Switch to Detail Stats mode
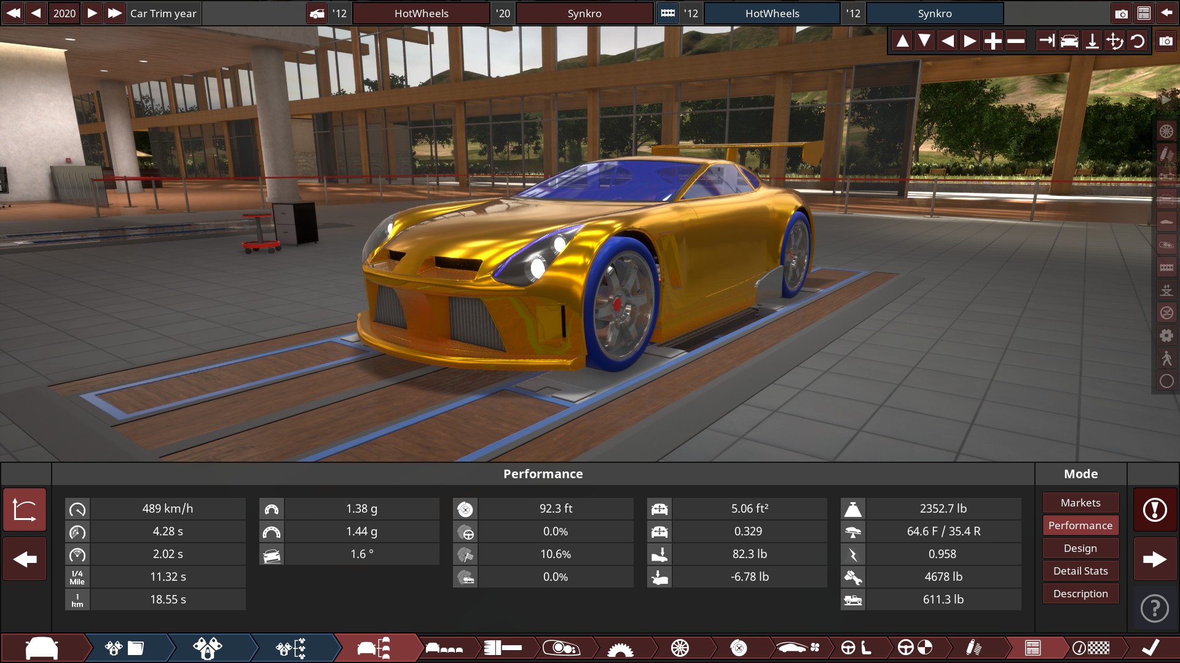1180x663 pixels. 1080,571
